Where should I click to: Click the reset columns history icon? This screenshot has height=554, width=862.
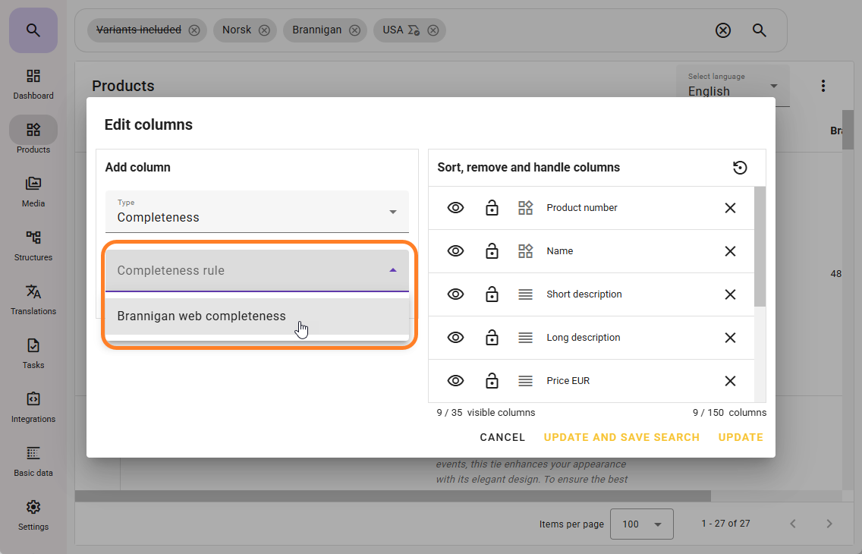click(740, 168)
